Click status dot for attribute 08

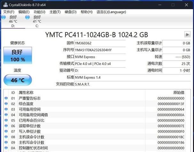pos(6,137)
